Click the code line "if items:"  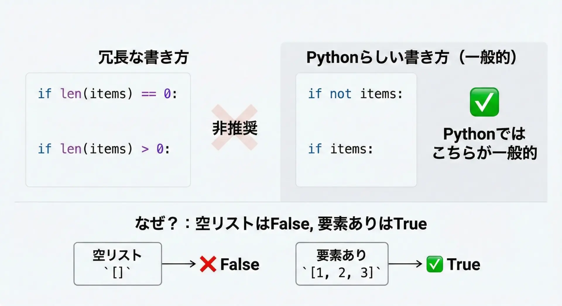point(340,149)
